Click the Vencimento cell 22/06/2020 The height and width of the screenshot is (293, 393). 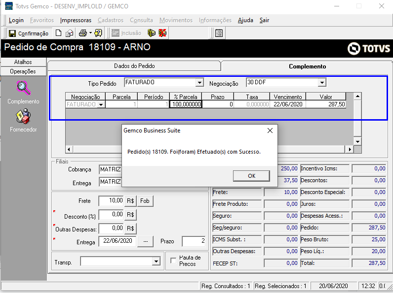pyautogui.click(x=288, y=104)
